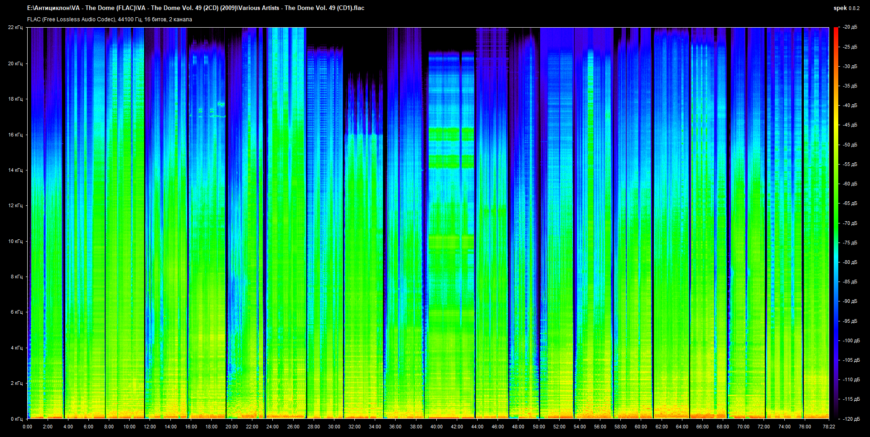
Task: Click the -60 дБ level label
Action: pos(850,184)
